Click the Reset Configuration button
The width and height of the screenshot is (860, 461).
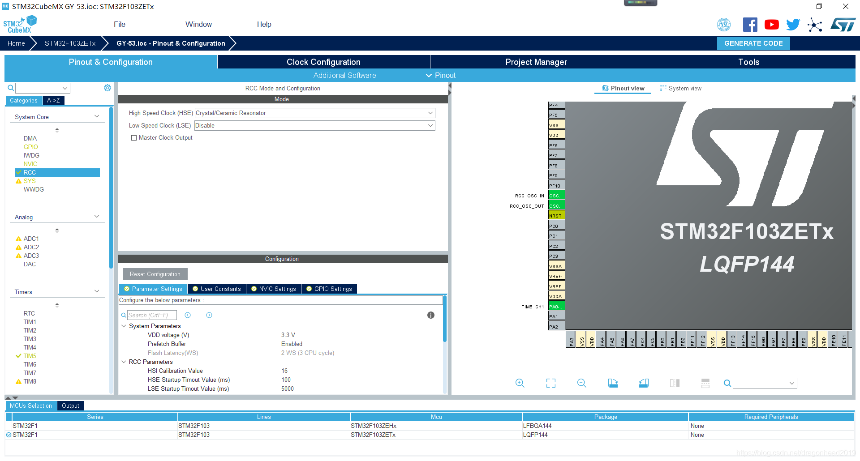[x=155, y=274]
